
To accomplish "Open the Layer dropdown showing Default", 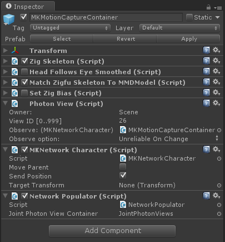I will pos(179,28).
